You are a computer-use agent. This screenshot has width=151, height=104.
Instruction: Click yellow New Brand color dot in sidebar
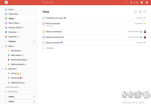[9, 51]
